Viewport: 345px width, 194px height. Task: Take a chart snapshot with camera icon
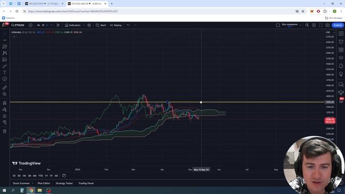327,25
